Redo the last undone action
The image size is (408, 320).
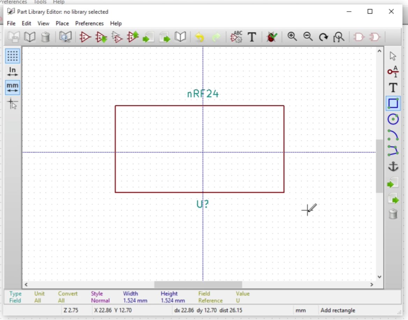[x=216, y=37]
